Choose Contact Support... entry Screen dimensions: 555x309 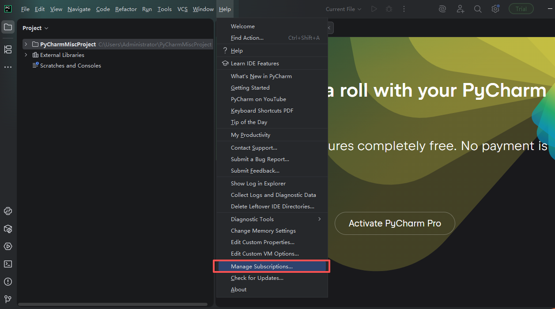pyautogui.click(x=272, y=148)
